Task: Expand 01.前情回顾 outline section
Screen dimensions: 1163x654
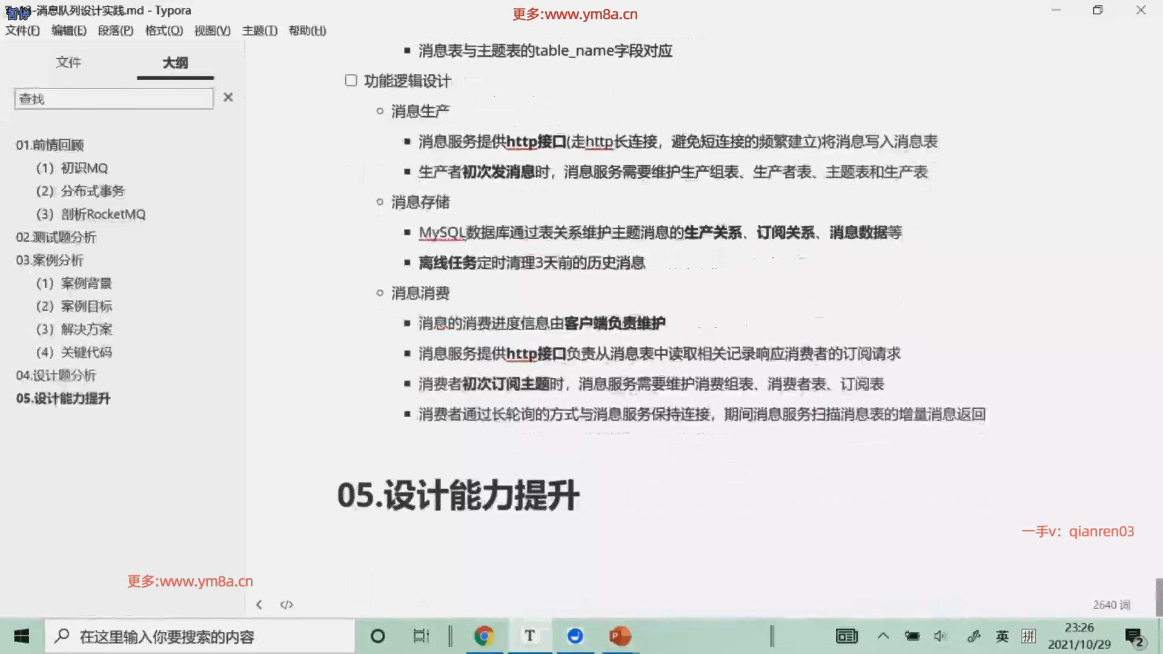Action: point(50,145)
